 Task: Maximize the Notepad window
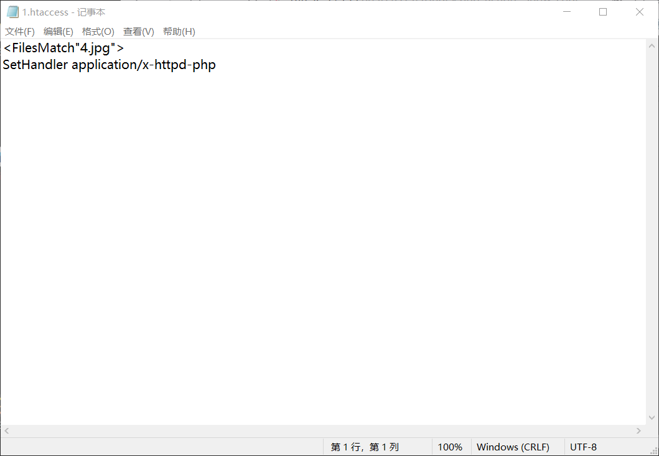pyautogui.click(x=603, y=12)
